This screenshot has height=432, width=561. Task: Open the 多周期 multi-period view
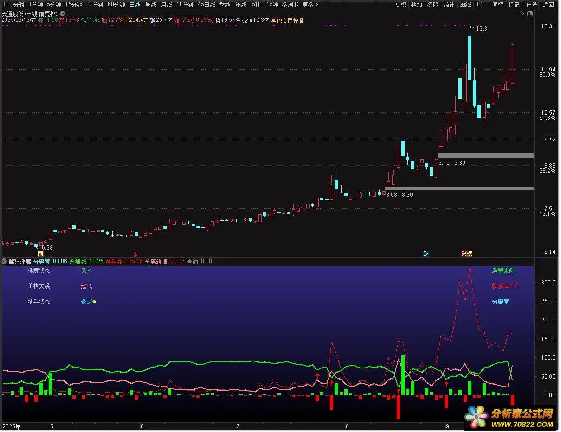[x=290, y=5]
